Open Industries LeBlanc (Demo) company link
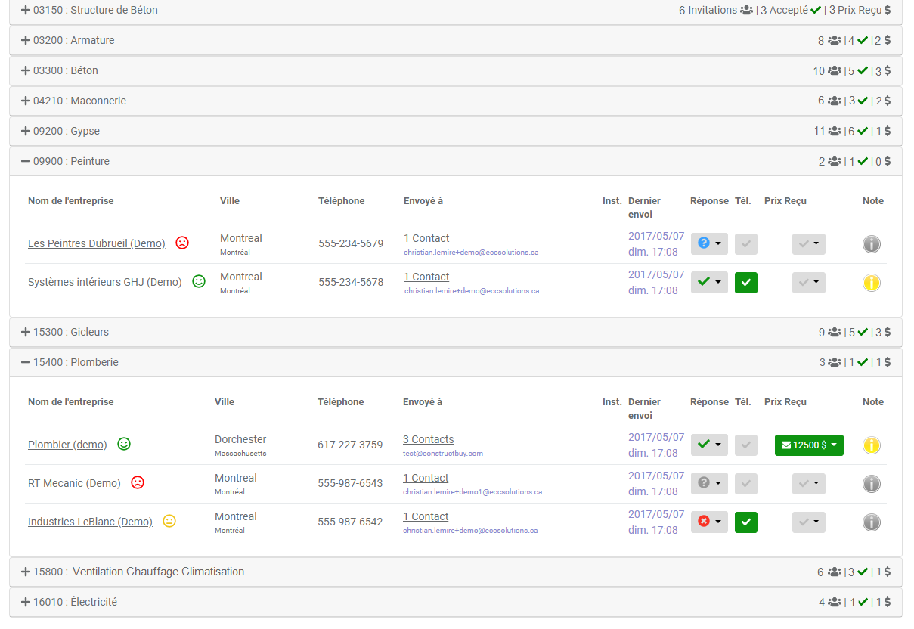 pos(90,522)
